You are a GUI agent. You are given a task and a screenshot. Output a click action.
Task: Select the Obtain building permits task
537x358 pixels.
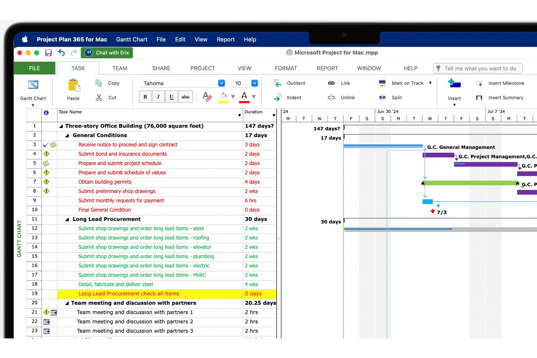[105, 182]
